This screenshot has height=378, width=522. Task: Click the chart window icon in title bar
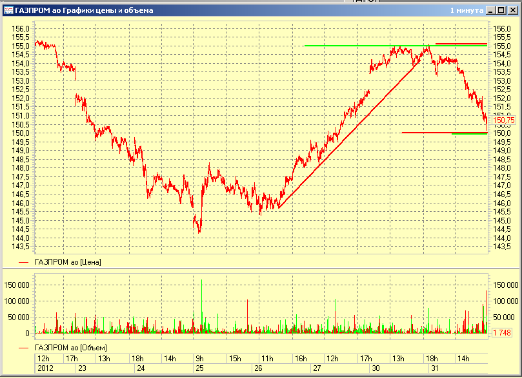8,10
